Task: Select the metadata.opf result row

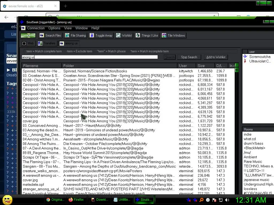Action: click(x=128, y=184)
